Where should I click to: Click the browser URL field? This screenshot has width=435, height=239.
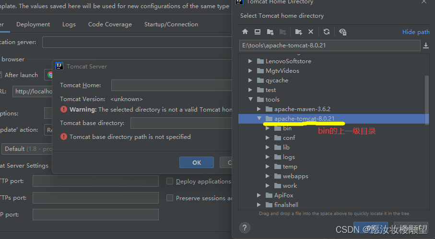pyautogui.click(x=33, y=91)
